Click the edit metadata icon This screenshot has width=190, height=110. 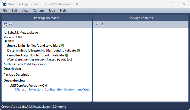click(5, 24)
